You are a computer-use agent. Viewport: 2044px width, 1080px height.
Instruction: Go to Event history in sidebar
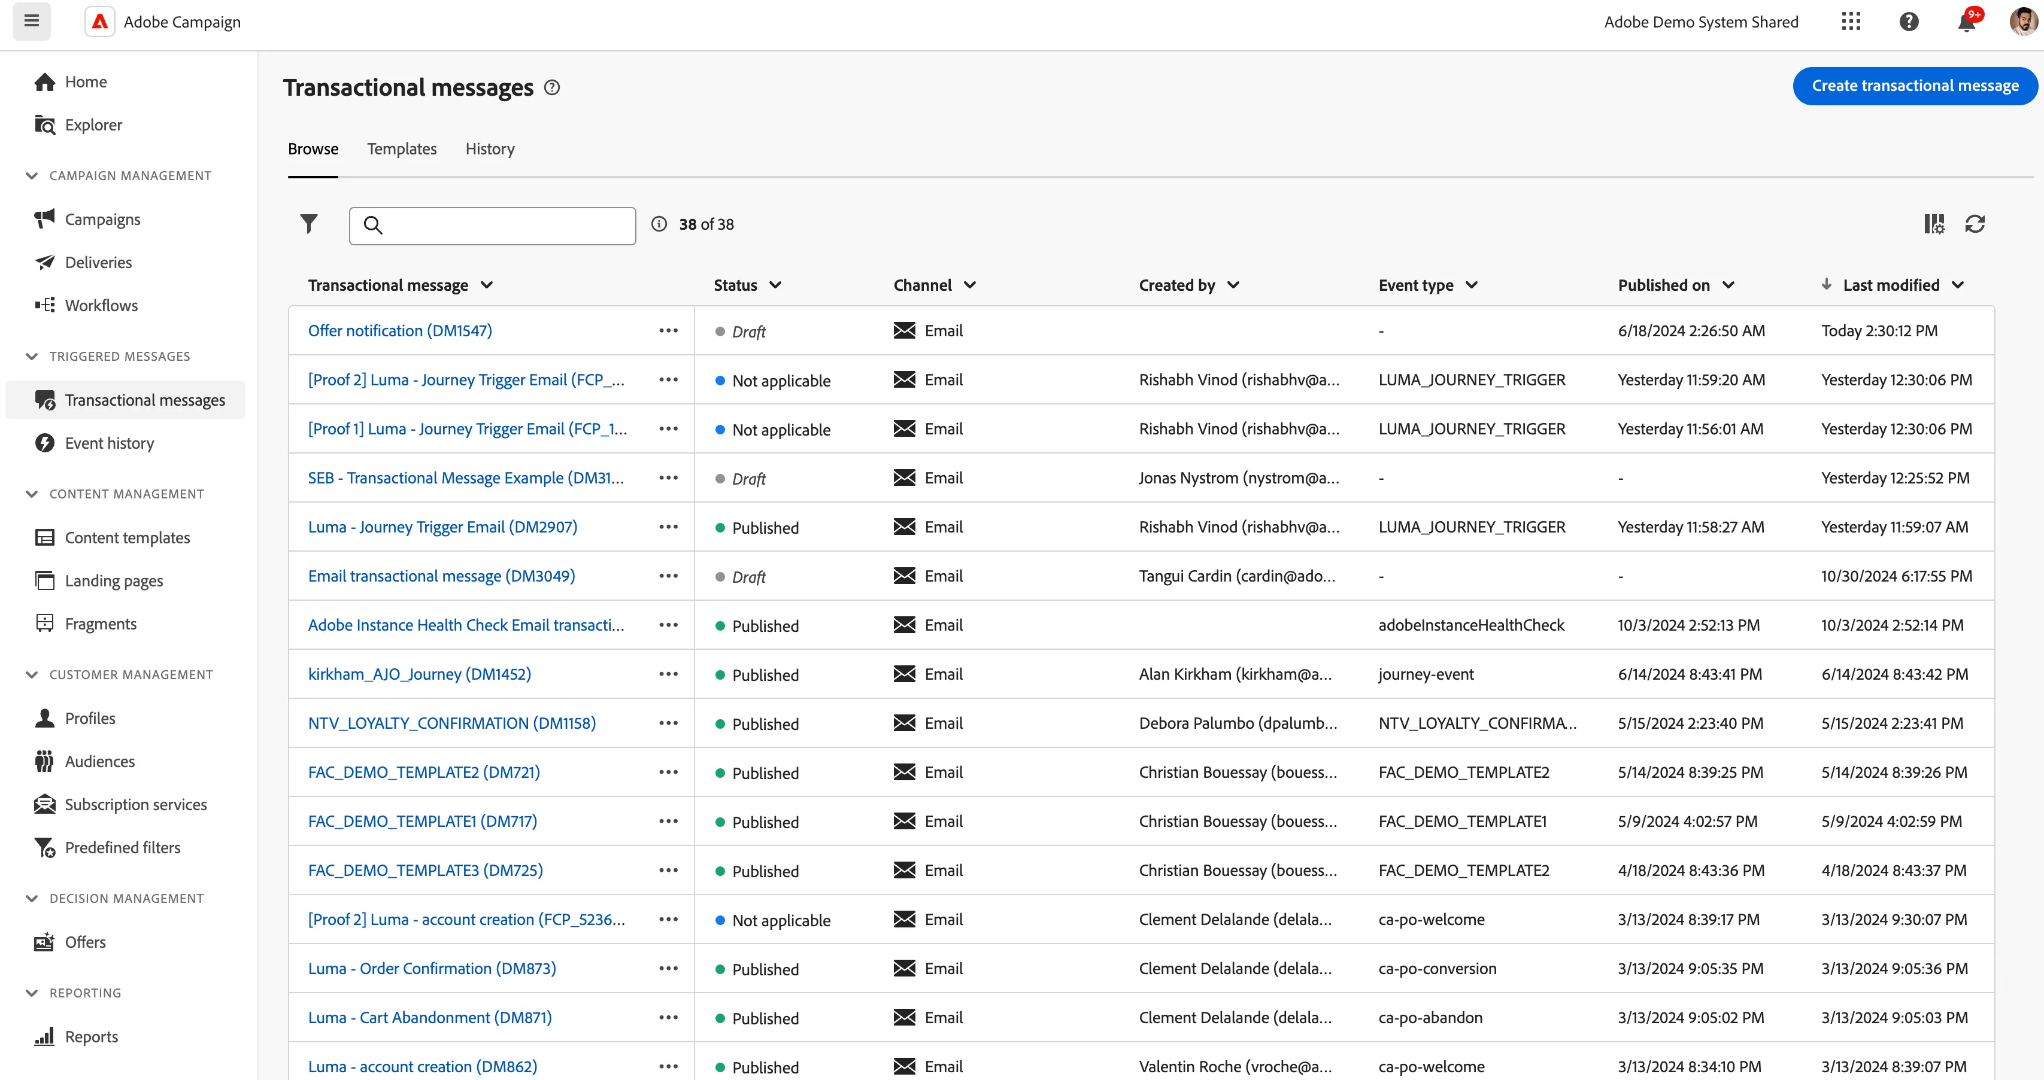[110, 443]
